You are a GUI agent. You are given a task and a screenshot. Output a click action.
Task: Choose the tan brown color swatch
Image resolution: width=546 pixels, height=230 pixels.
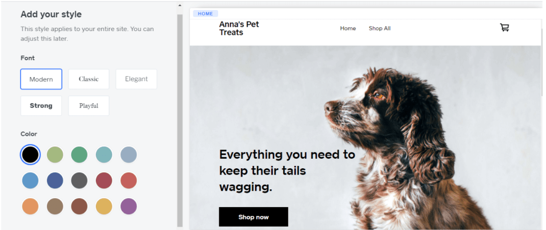click(55, 207)
